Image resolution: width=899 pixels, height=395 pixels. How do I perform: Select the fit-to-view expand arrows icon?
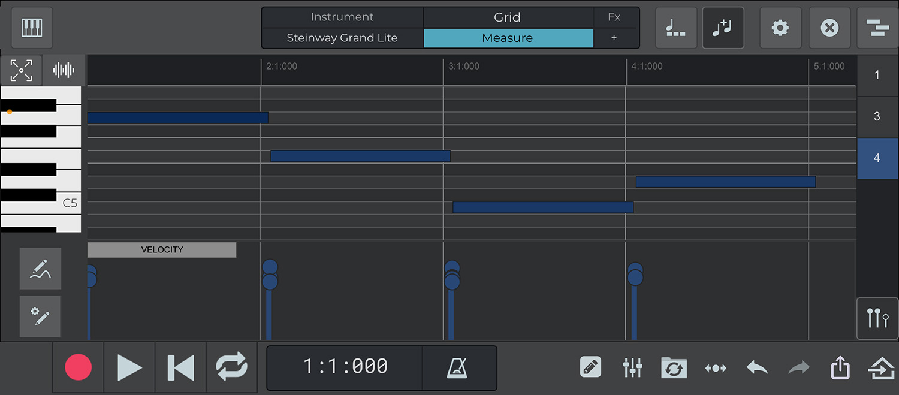pyautogui.click(x=21, y=70)
